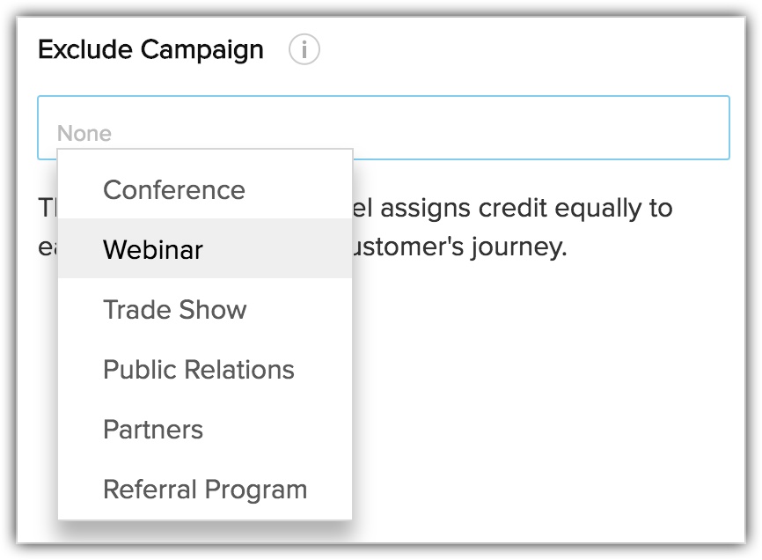Image resolution: width=762 pixels, height=560 pixels.
Task: Choose Partners from the dropdown list
Action: click(x=153, y=430)
